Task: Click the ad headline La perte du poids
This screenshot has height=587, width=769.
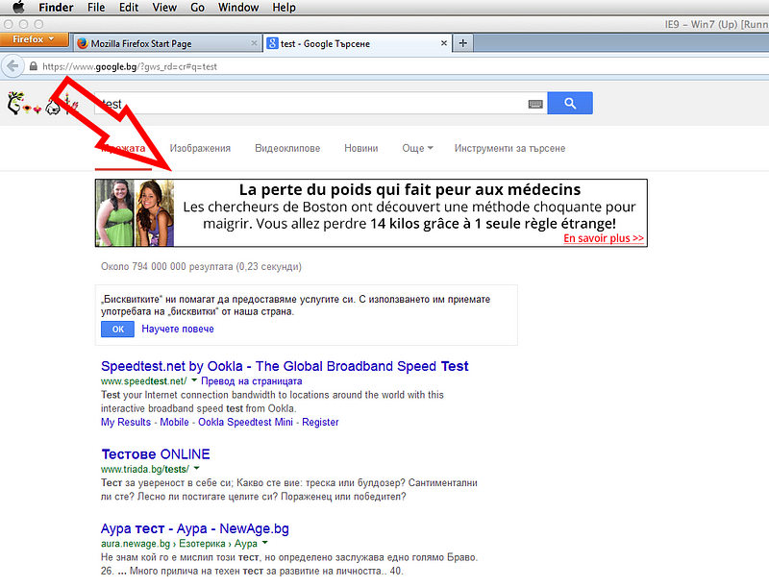Action: click(410, 189)
